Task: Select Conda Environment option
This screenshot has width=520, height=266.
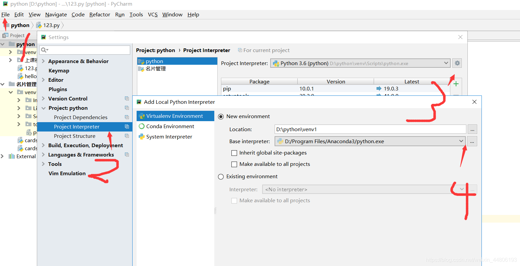Action: [175, 126]
